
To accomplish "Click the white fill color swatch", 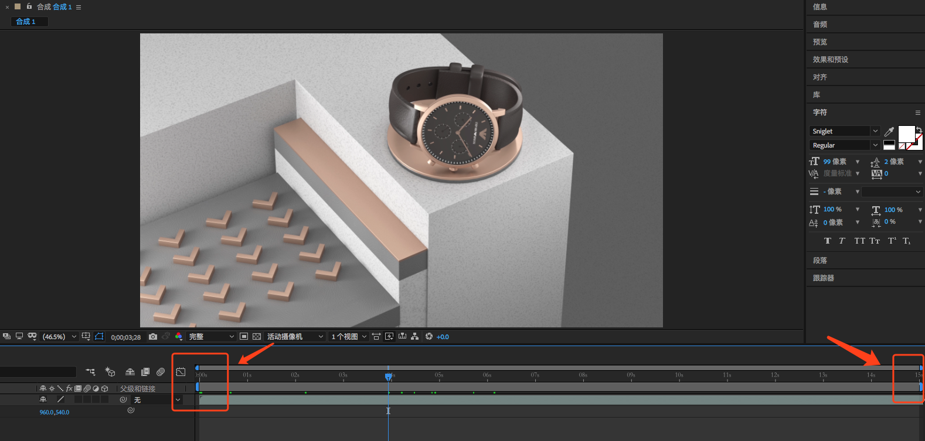I will coord(906,134).
